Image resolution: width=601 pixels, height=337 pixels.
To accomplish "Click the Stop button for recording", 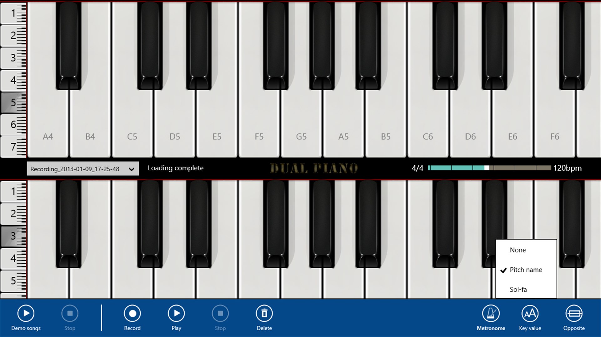I will [220, 314].
